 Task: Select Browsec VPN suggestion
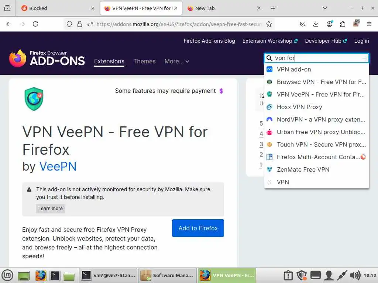[316, 82]
